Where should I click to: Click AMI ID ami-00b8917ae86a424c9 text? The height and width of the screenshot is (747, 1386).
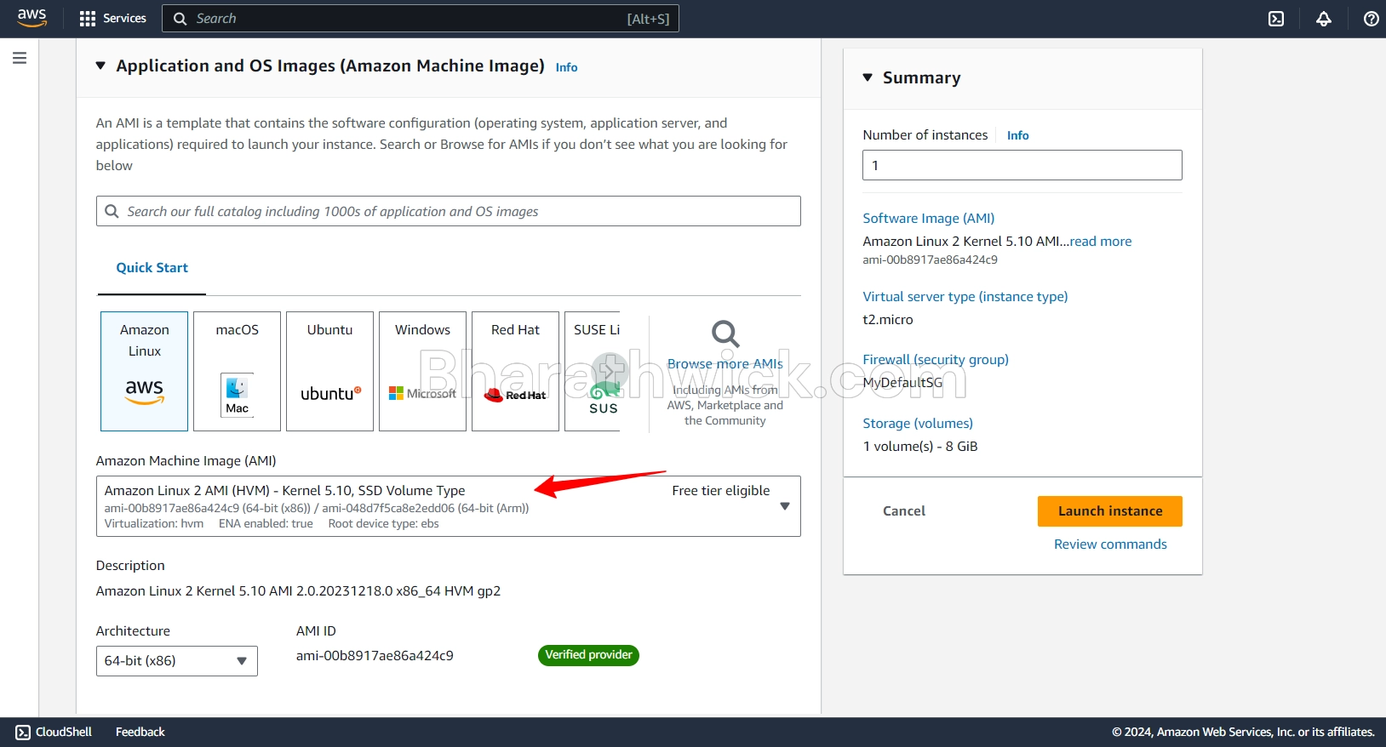coord(375,656)
